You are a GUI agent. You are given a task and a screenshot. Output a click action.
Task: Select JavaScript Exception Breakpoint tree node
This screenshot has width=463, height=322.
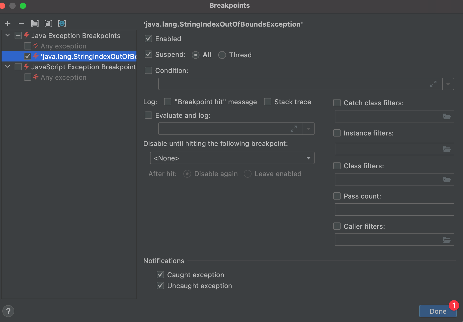tap(83, 67)
